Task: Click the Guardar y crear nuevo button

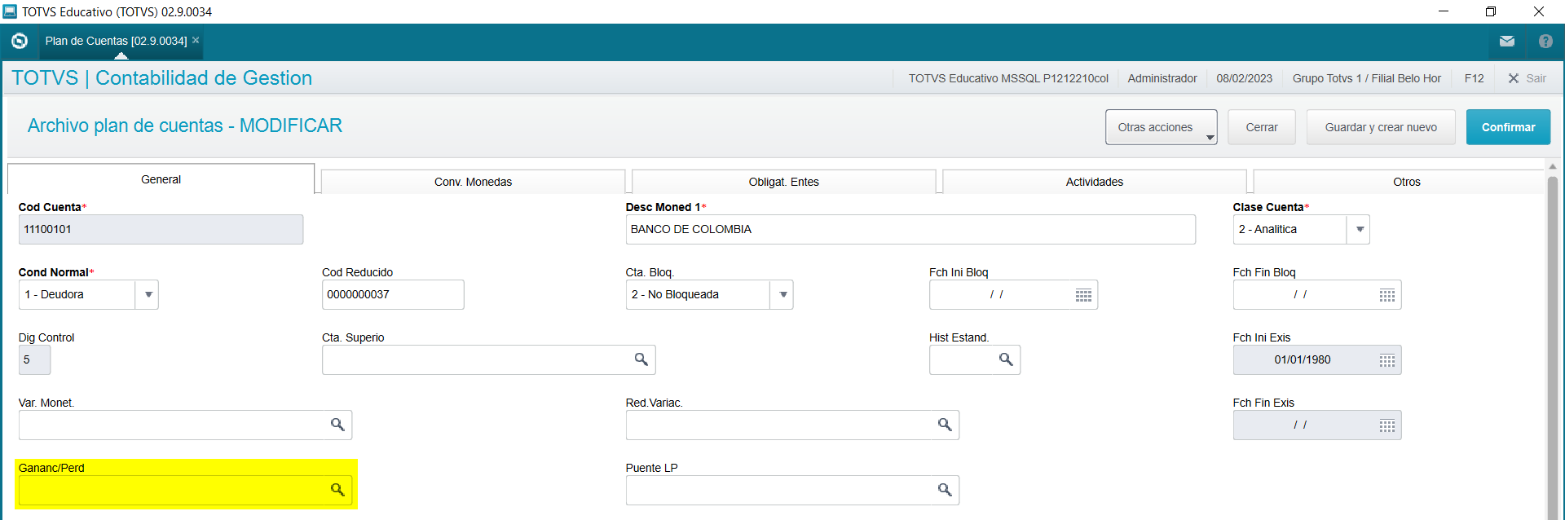Action: pyautogui.click(x=1380, y=128)
